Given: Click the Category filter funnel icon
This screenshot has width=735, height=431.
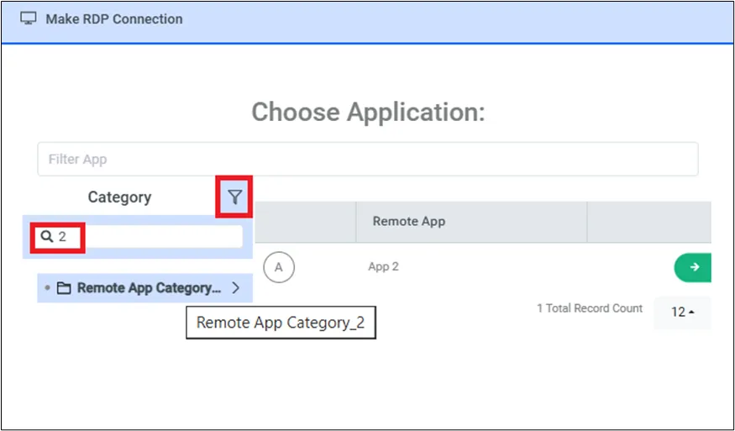Looking at the screenshot, I should click(x=235, y=197).
